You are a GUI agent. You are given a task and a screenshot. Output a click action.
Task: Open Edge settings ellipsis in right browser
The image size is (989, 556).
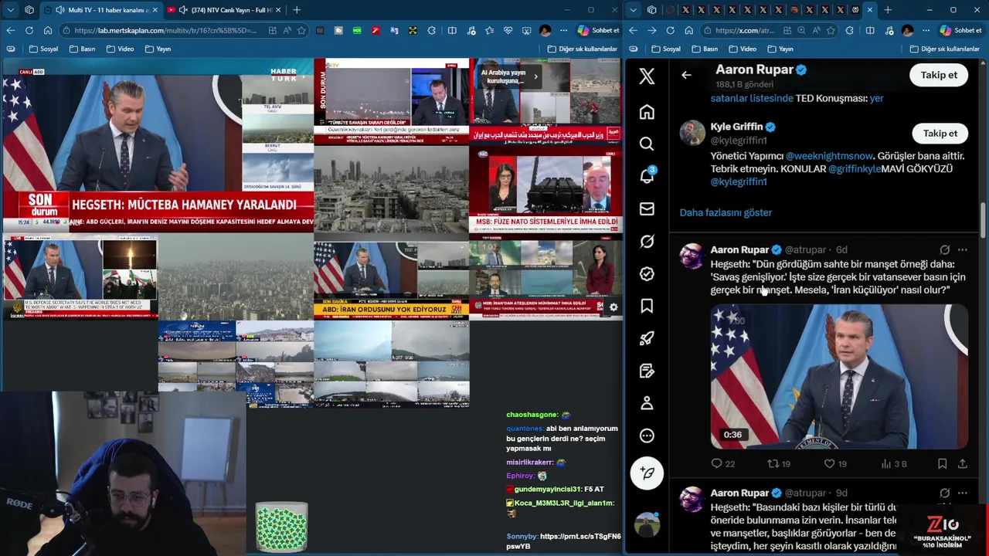tap(925, 30)
